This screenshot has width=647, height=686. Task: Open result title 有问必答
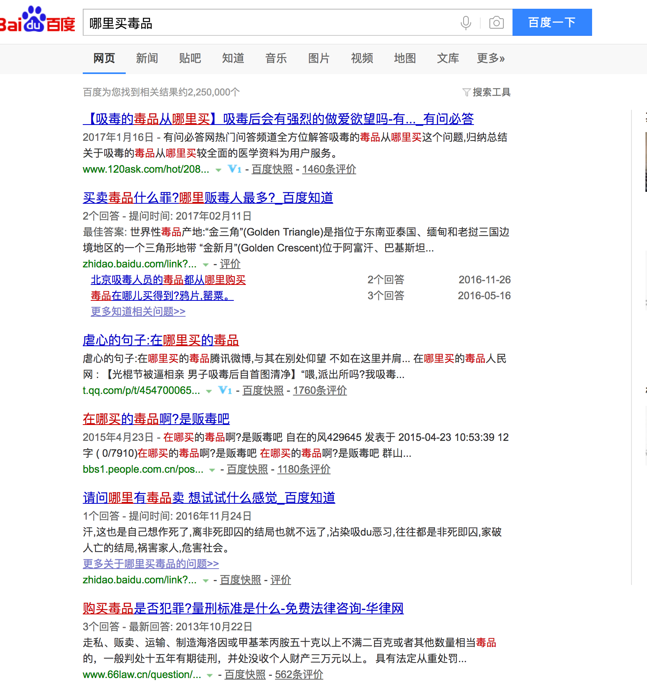click(x=278, y=119)
